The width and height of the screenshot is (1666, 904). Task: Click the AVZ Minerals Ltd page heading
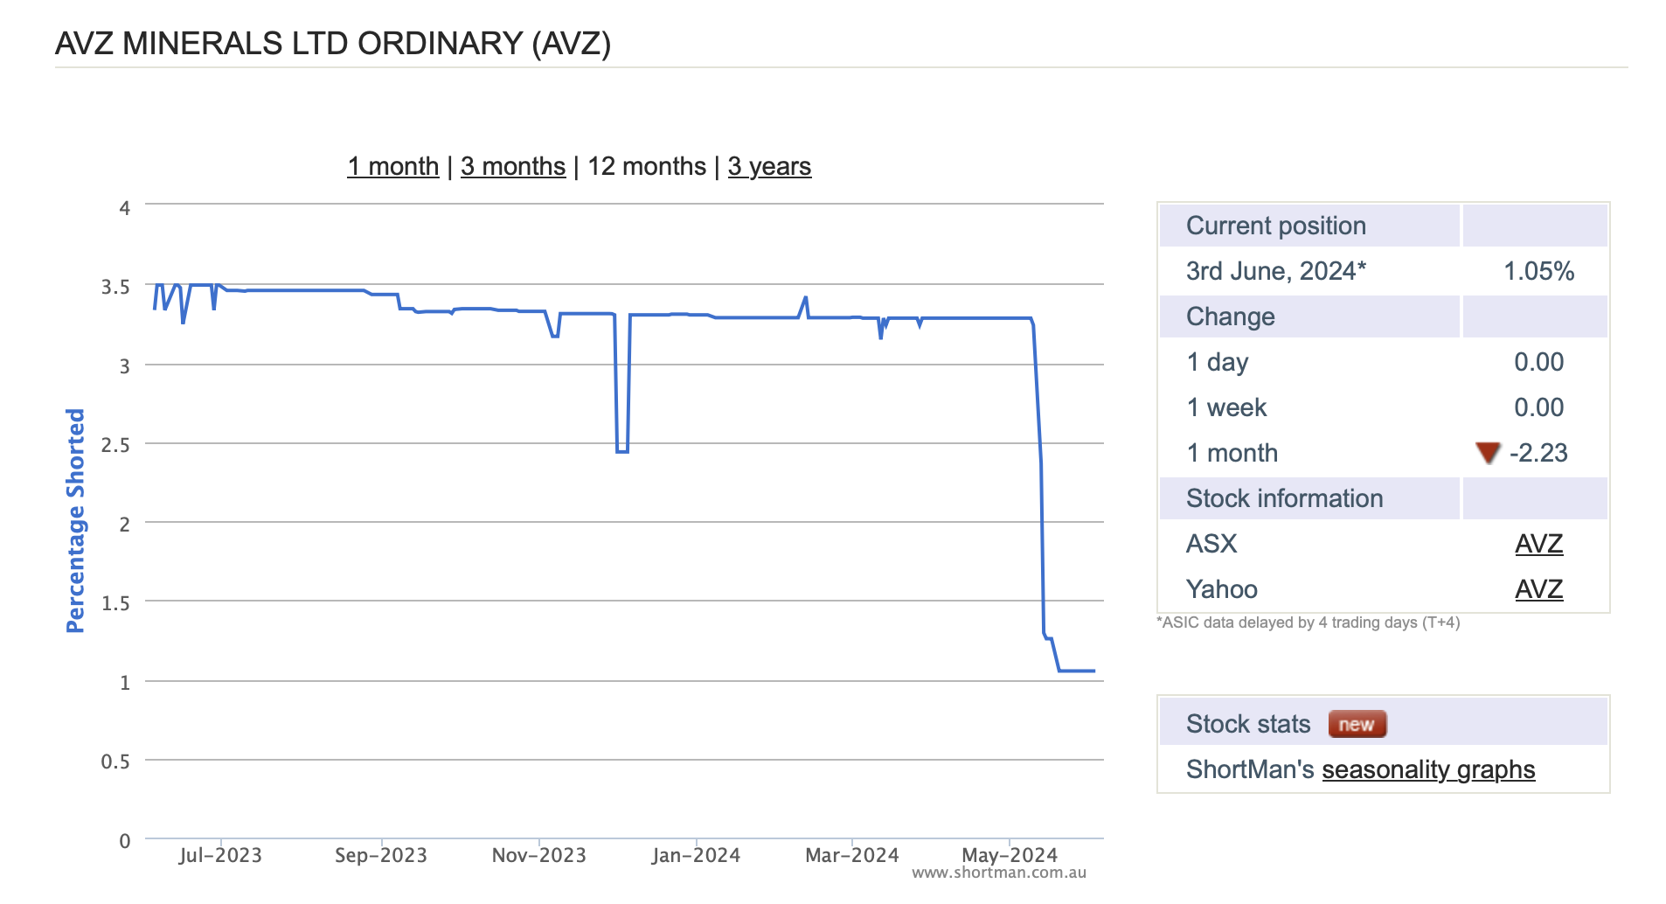point(332,44)
